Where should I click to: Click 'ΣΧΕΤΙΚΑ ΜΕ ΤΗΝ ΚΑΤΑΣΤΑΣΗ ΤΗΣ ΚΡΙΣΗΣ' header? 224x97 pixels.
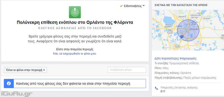tap(181, 5)
